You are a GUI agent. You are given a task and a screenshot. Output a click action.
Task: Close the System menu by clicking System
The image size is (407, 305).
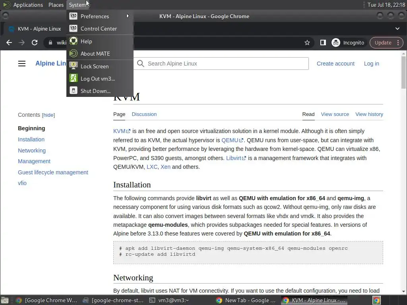pyautogui.click(x=77, y=5)
